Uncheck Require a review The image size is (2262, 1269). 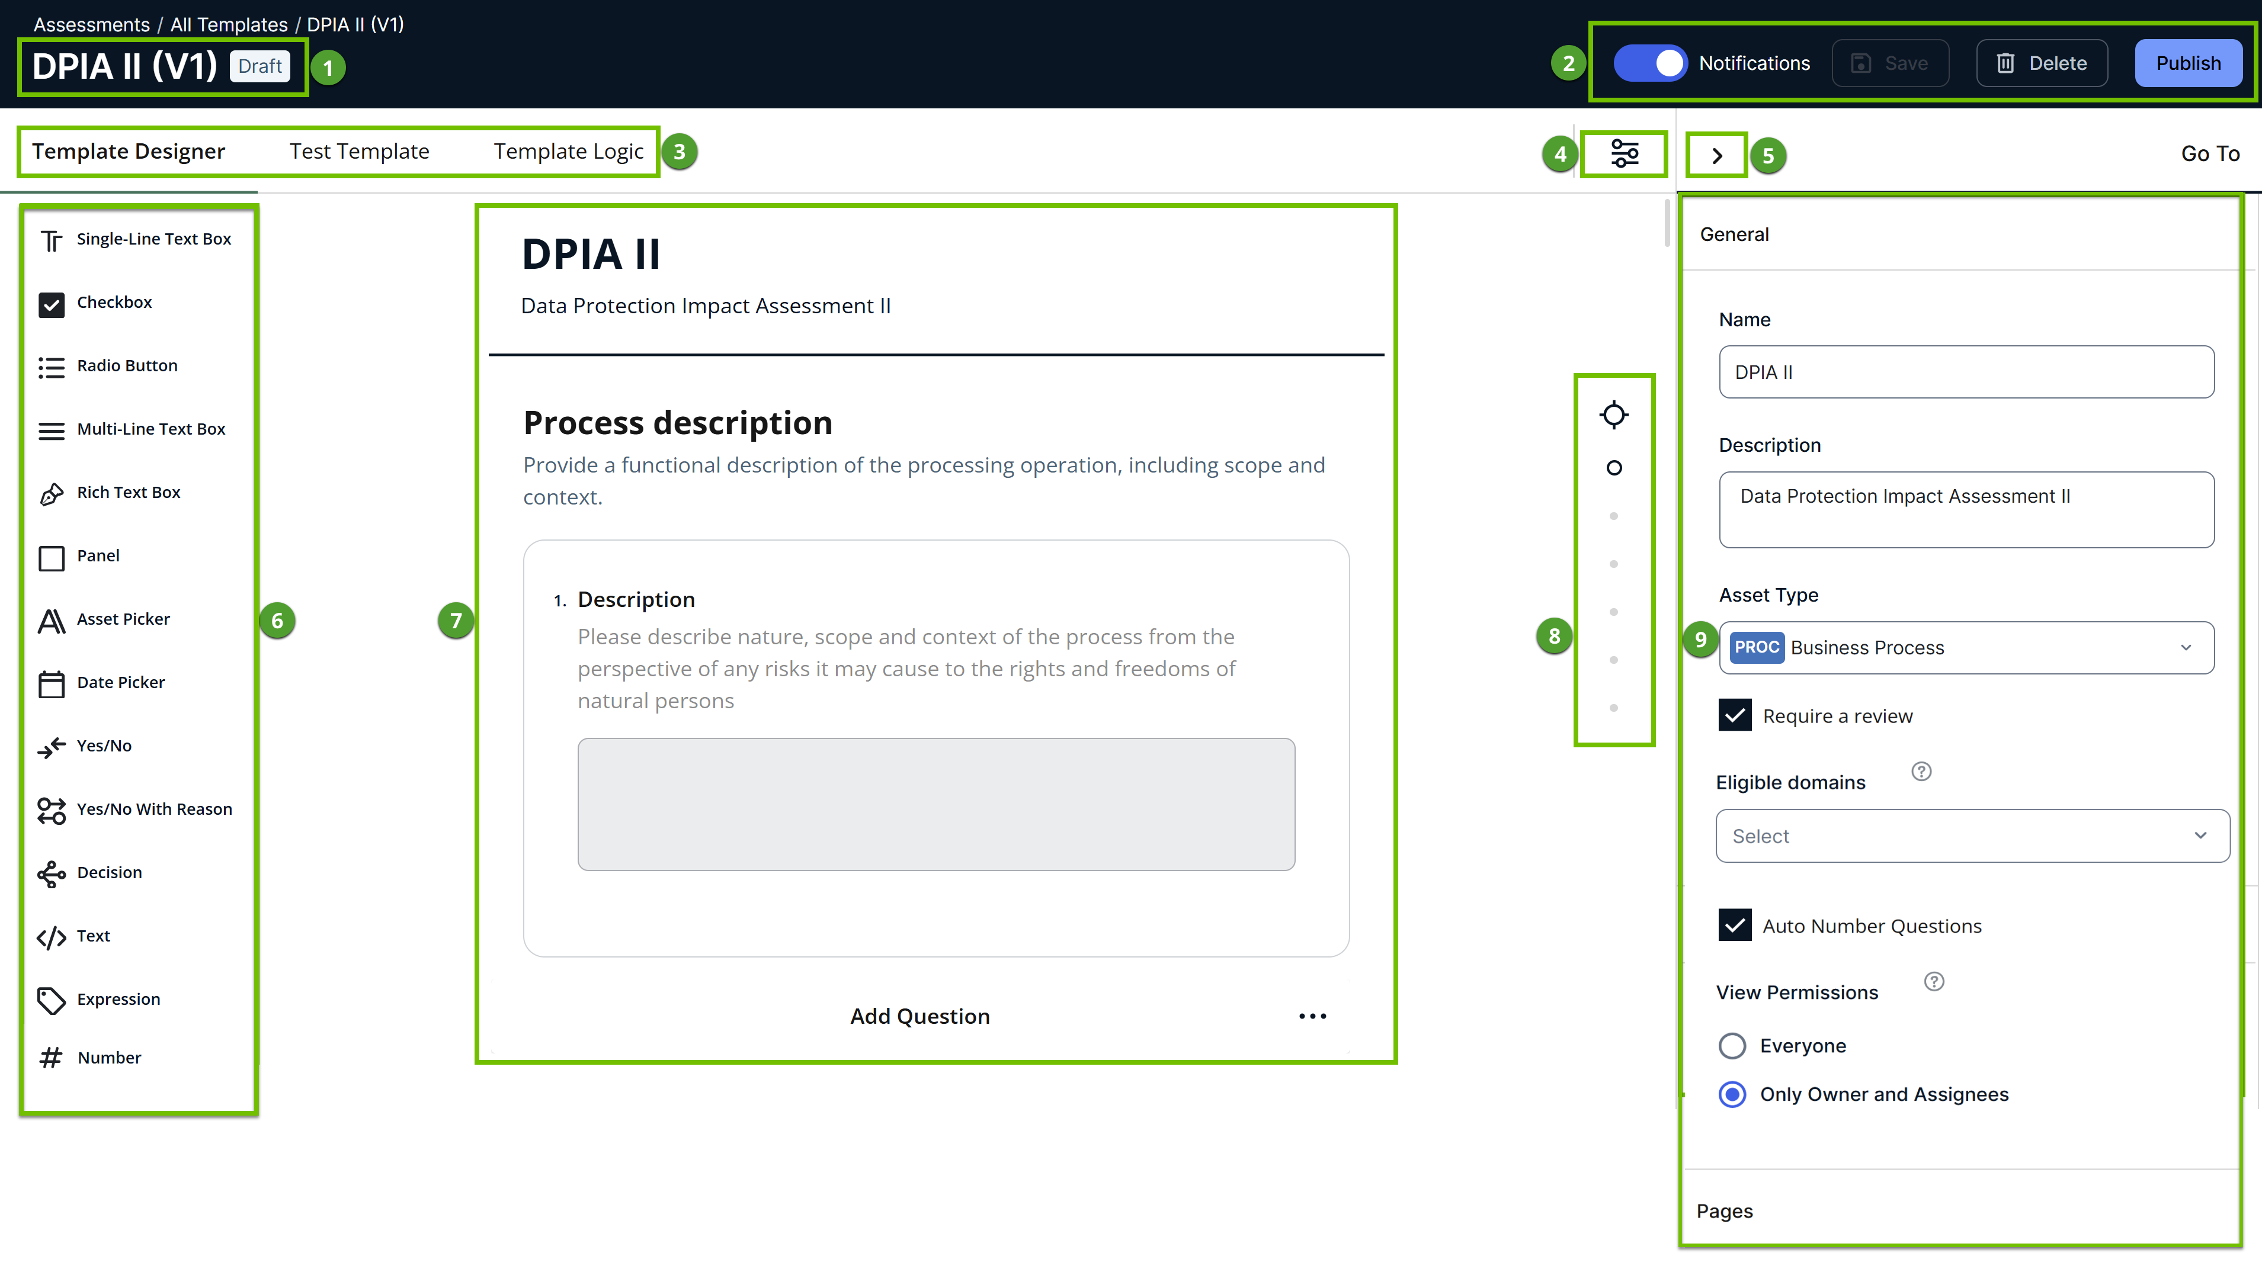(x=1734, y=716)
